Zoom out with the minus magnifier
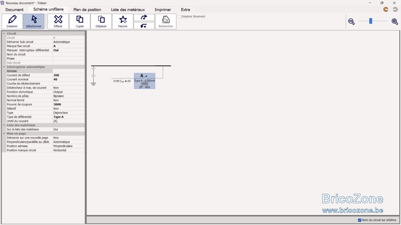 tap(351, 22)
